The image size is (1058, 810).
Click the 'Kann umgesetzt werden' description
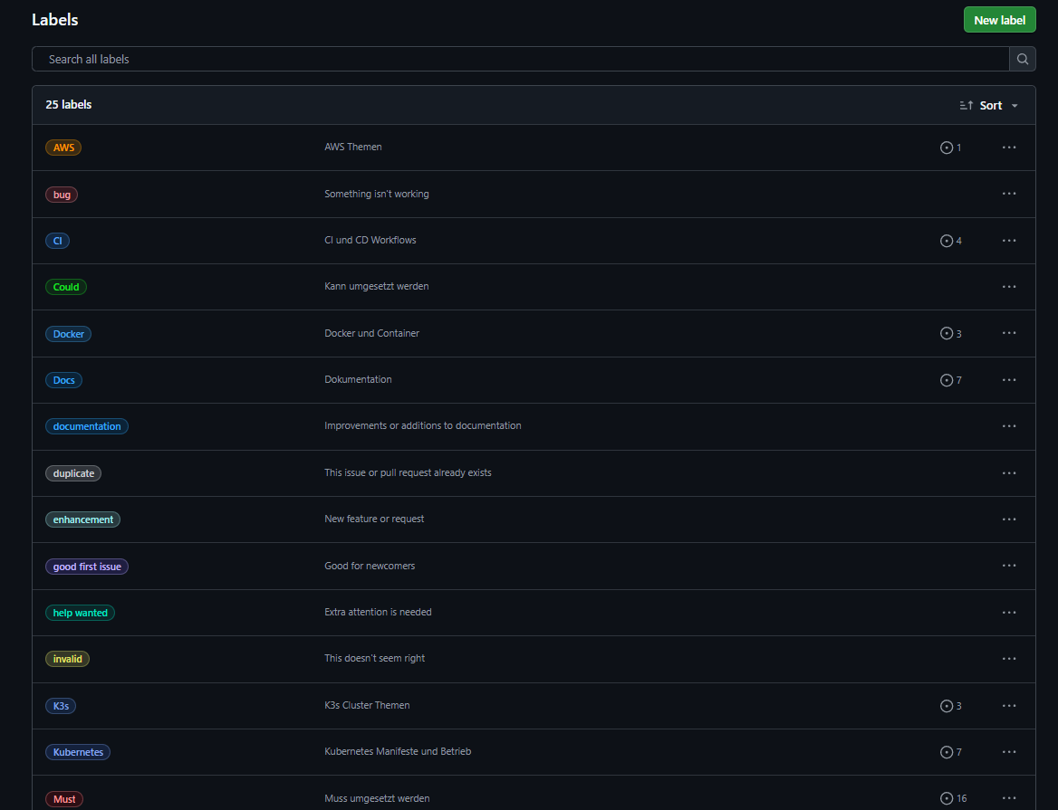(377, 286)
